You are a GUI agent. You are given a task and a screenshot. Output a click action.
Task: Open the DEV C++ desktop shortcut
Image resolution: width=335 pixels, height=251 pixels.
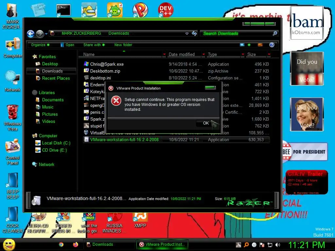(x=166, y=10)
